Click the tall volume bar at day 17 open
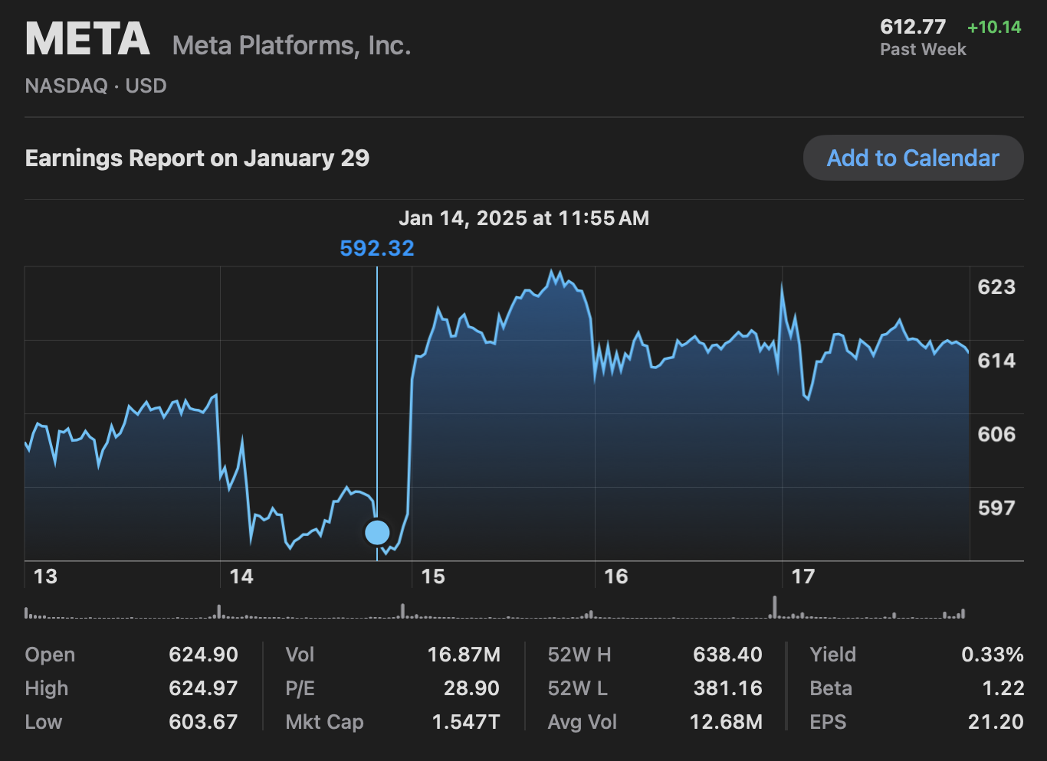 [x=774, y=607]
